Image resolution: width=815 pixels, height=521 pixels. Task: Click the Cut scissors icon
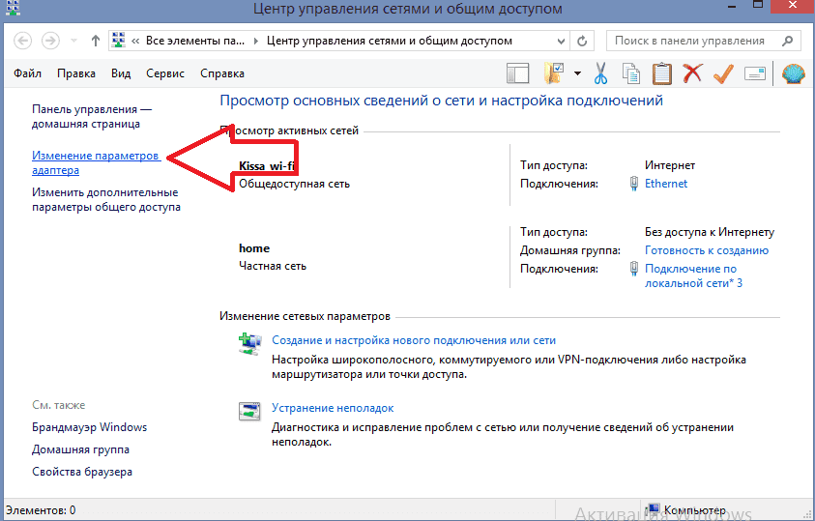point(600,73)
